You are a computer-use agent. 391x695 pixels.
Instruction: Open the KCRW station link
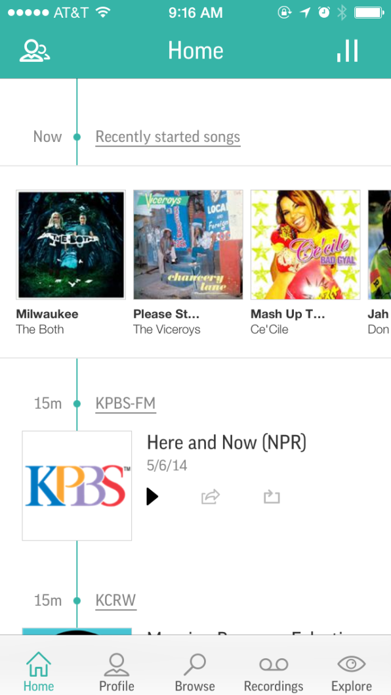[116, 601]
